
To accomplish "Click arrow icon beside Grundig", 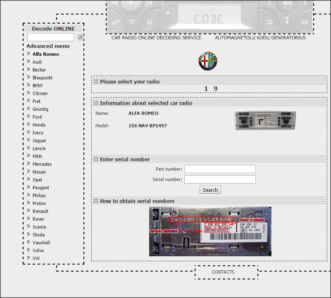I will click(29, 109).
